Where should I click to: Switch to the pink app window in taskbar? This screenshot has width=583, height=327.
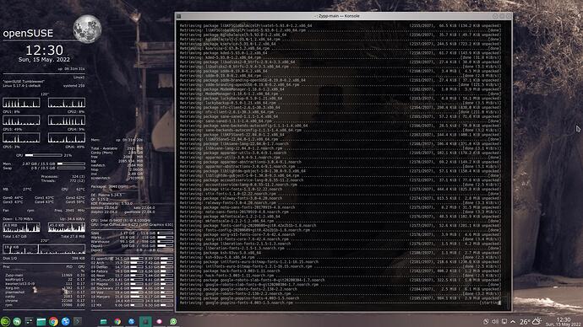160,321
